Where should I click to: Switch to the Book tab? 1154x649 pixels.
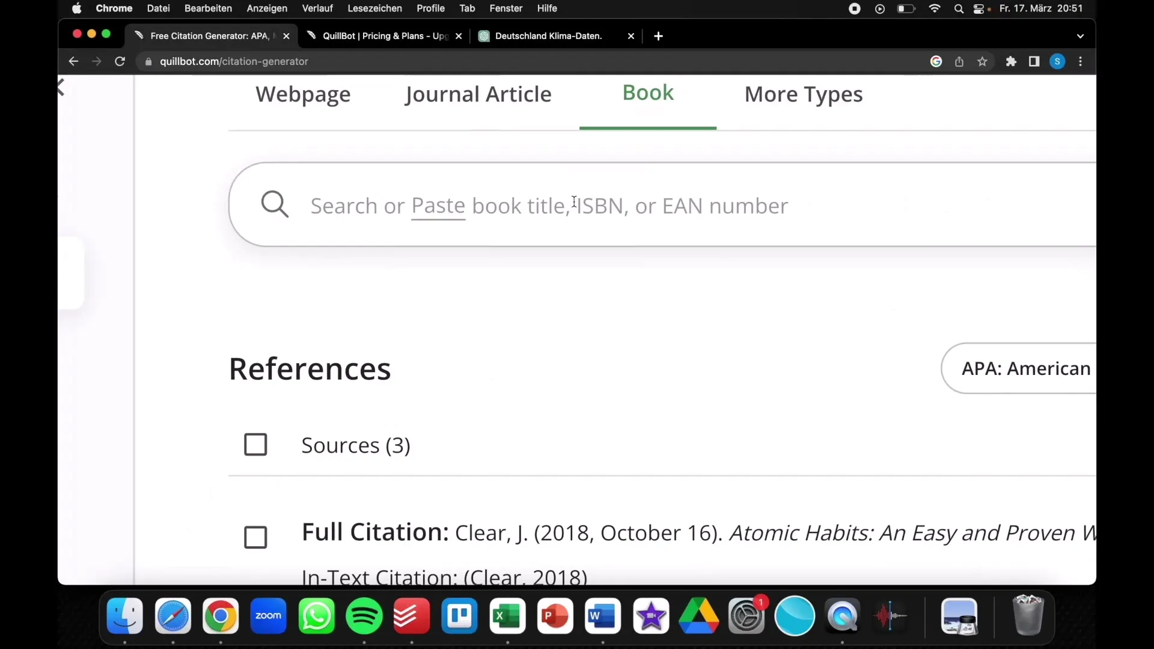[647, 93]
